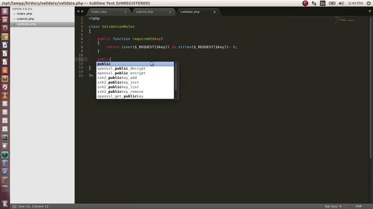The image size is (373, 209).
Task: Click the autocomplete popup scrollbar
Action: click(176, 77)
